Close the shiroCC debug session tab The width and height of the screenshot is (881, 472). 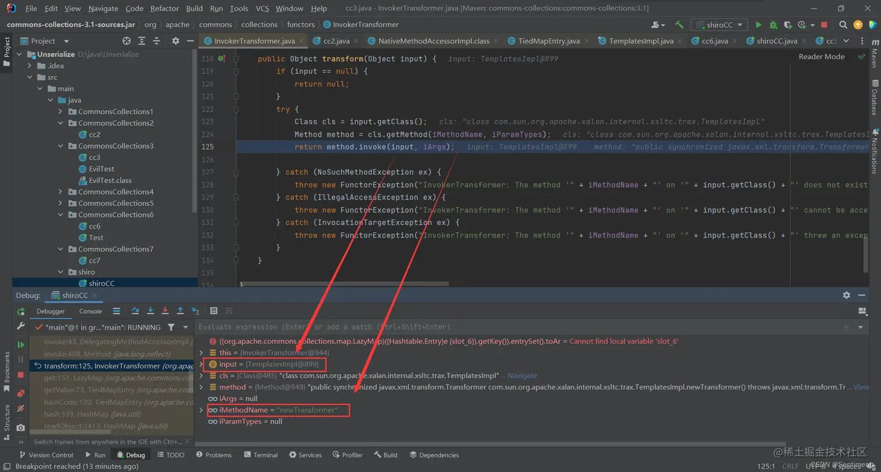click(95, 296)
